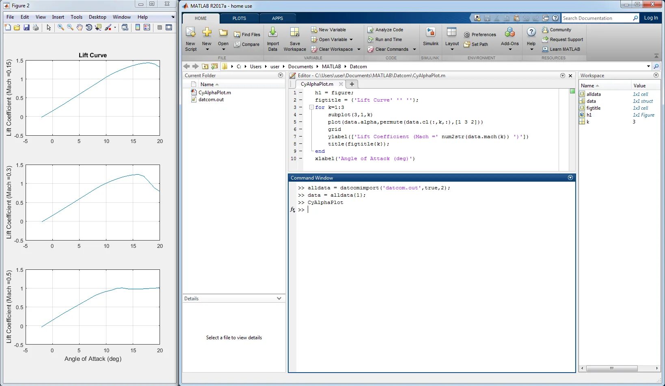Screen dimensions: 665x386
Task: Open the Brush color dropdown arrow
Action: click(x=115, y=28)
